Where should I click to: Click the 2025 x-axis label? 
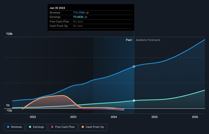tap(155, 117)
